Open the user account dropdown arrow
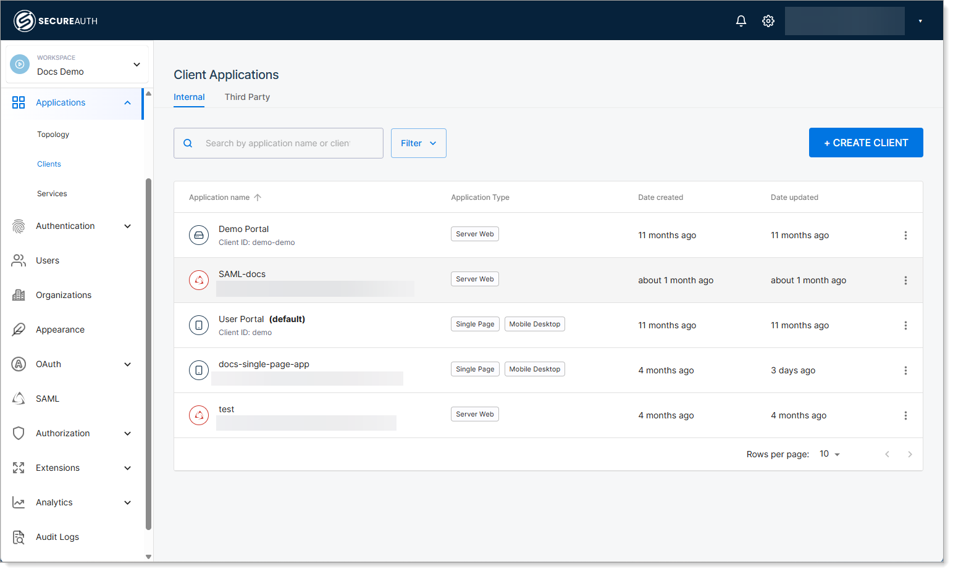 coord(920,21)
